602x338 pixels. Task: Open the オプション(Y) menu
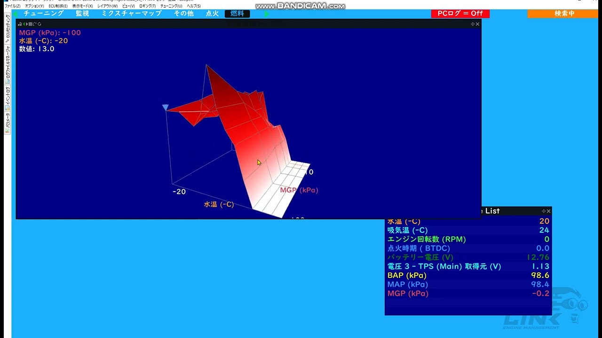(x=34, y=6)
